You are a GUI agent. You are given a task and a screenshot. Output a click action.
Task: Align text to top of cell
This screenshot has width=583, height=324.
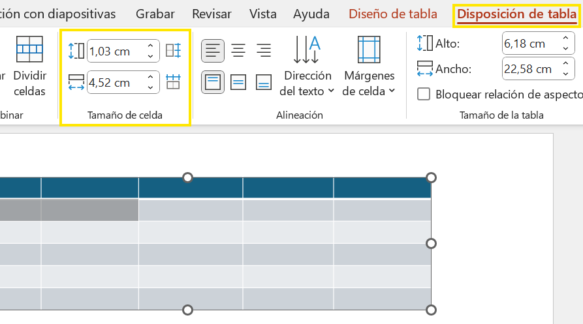coord(213,82)
